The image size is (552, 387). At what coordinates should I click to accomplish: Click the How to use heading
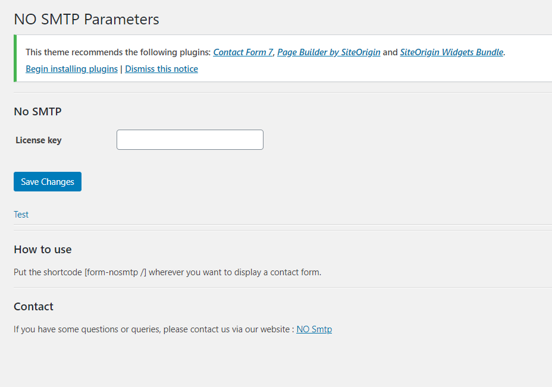point(43,249)
